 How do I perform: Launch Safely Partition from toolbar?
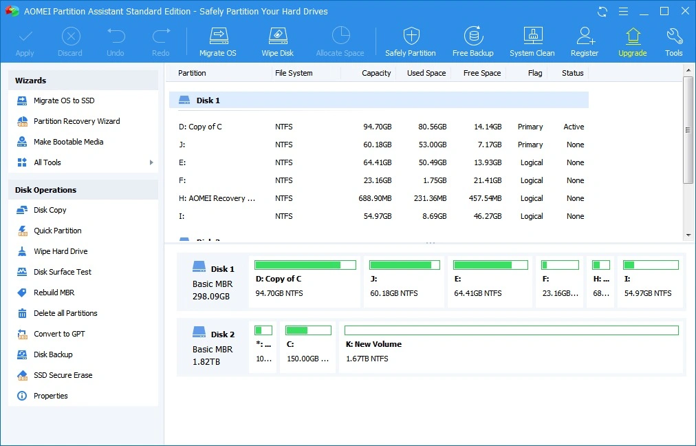click(411, 42)
